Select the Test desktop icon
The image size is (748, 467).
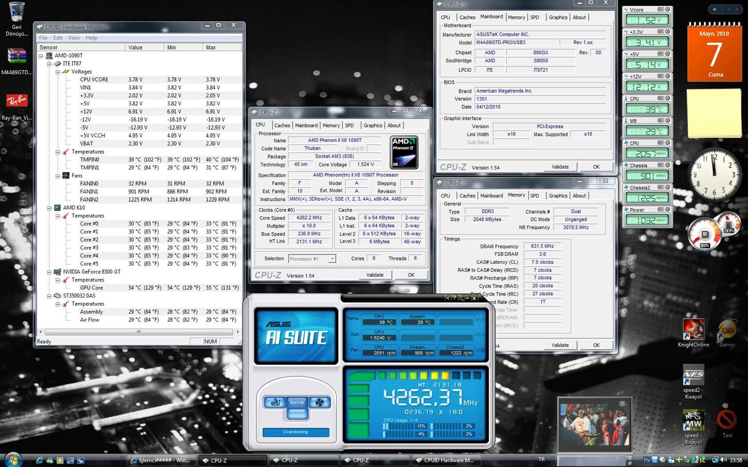(x=727, y=424)
